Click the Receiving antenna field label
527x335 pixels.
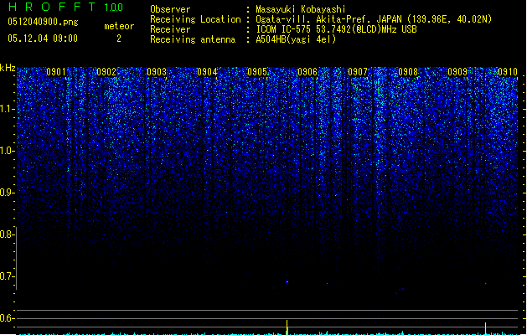(x=193, y=39)
